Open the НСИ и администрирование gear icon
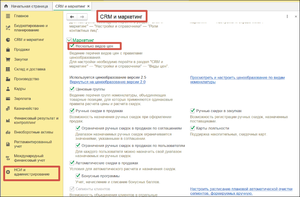This screenshot has width=300, height=197. click(8, 172)
